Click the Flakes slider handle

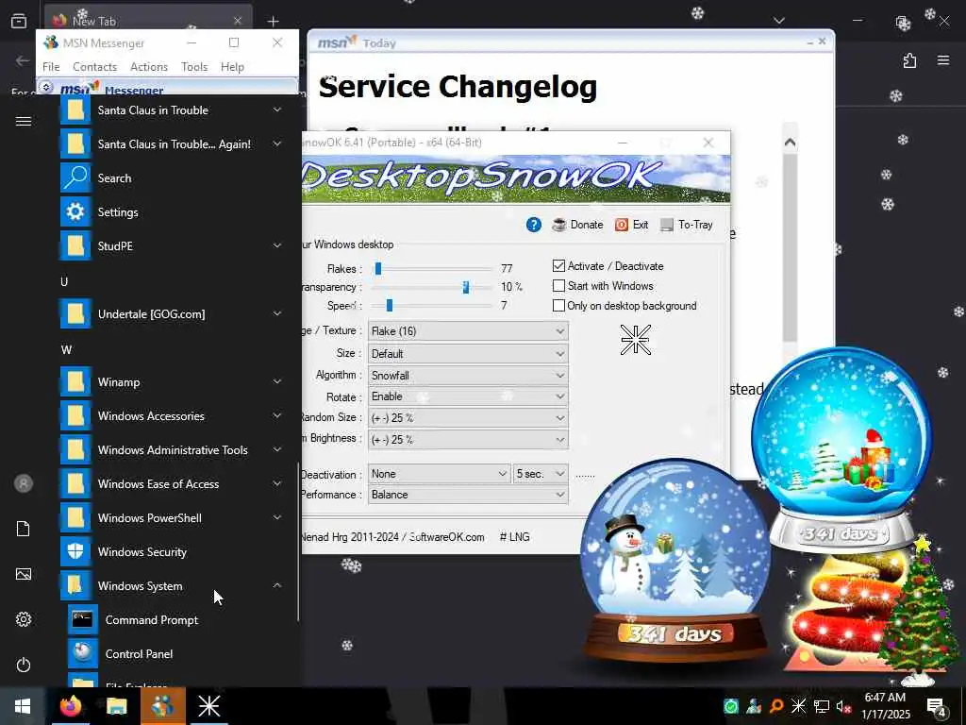pos(378,269)
